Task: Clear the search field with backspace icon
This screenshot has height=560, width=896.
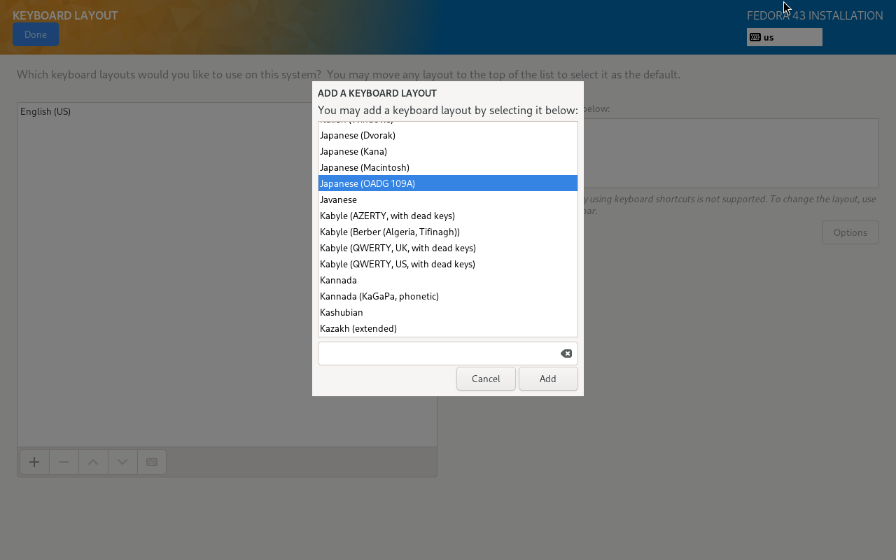Action: (x=566, y=353)
